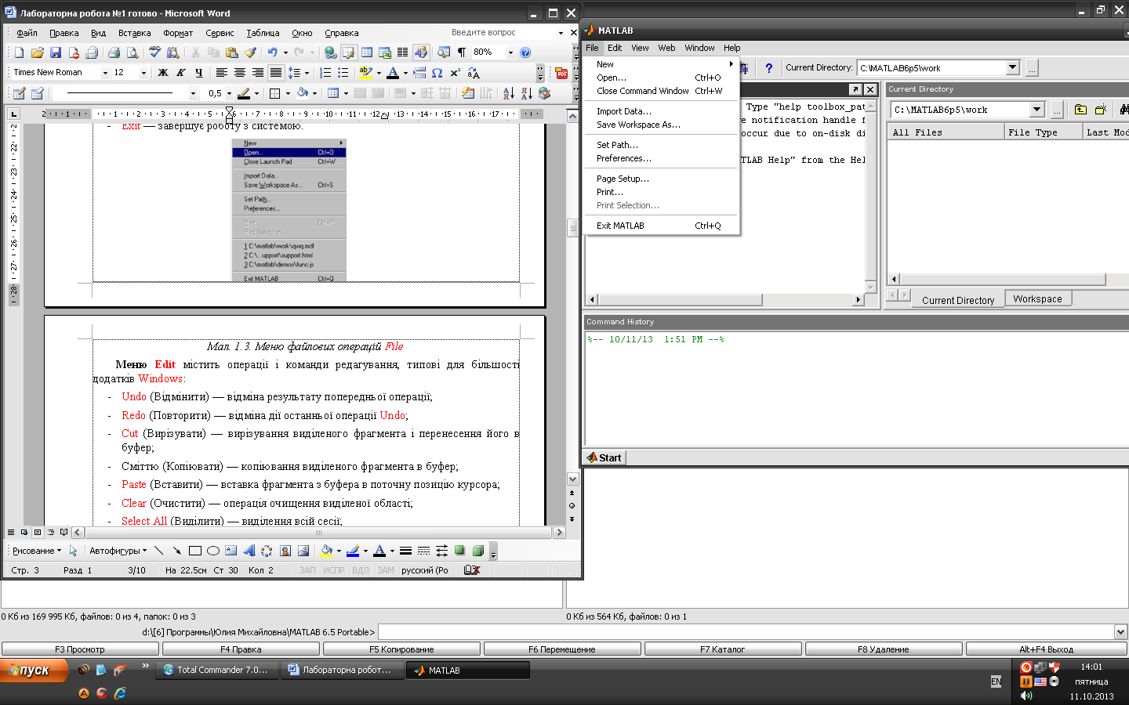The width and height of the screenshot is (1129, 705).
Task: Click the Save icon in Word toolbar
Action: (56, 52)
